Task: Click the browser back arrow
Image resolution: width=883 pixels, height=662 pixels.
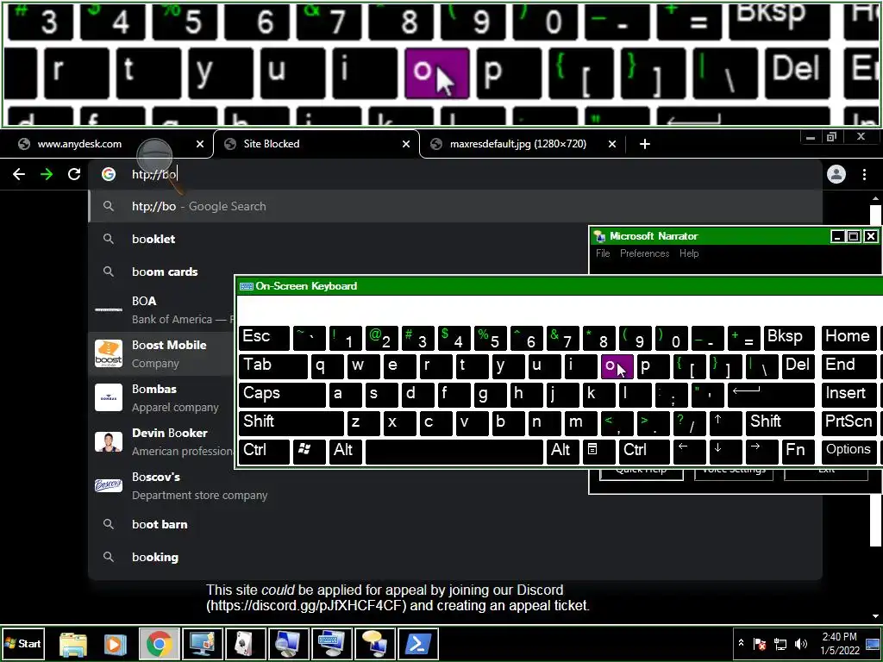Action: pyautogui.click(x=19, y=174)
